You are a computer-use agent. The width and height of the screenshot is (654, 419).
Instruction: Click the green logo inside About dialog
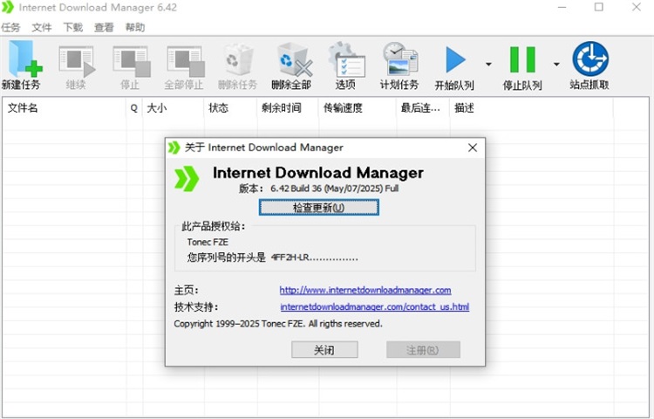[x=187, y=179]
